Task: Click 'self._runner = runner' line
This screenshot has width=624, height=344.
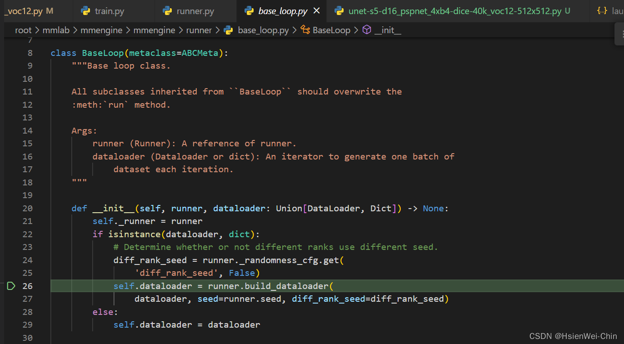Action: point(148,221)
